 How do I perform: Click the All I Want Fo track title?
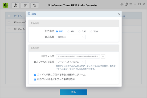click(20, 29)
